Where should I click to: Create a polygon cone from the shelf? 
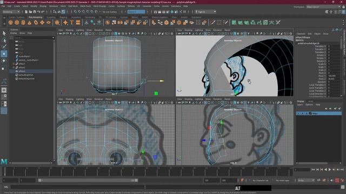29,23
